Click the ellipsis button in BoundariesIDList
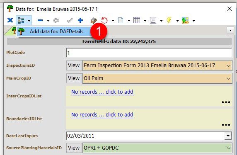Image resolution: width=237 pixels, height=155 pixels. click(226, 125)
